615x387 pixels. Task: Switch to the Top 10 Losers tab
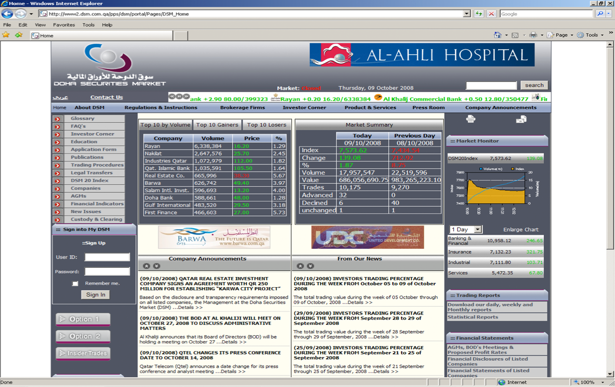(266, 125)
